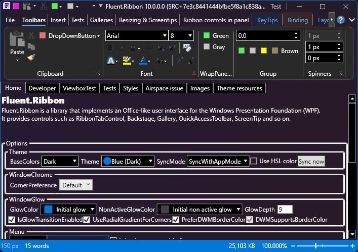Open the Theme Blue (Dark) dropdown

pos(128,162)
